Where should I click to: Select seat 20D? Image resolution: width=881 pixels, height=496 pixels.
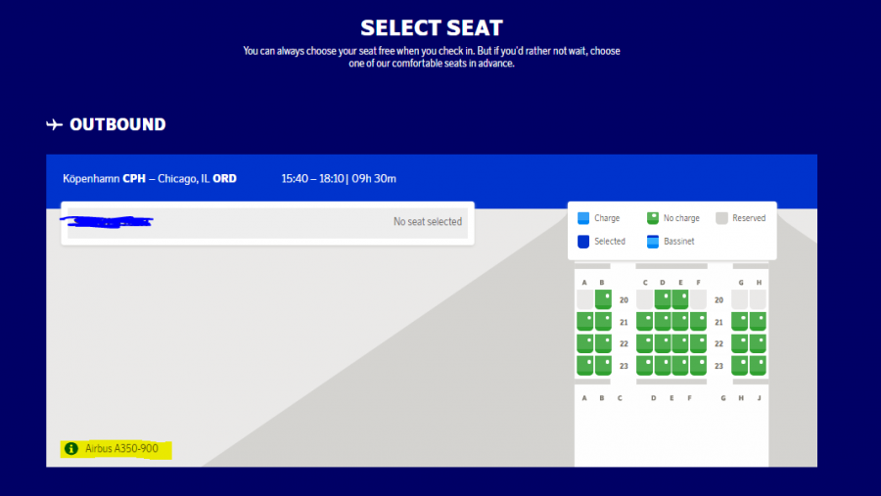coord(663,299)
